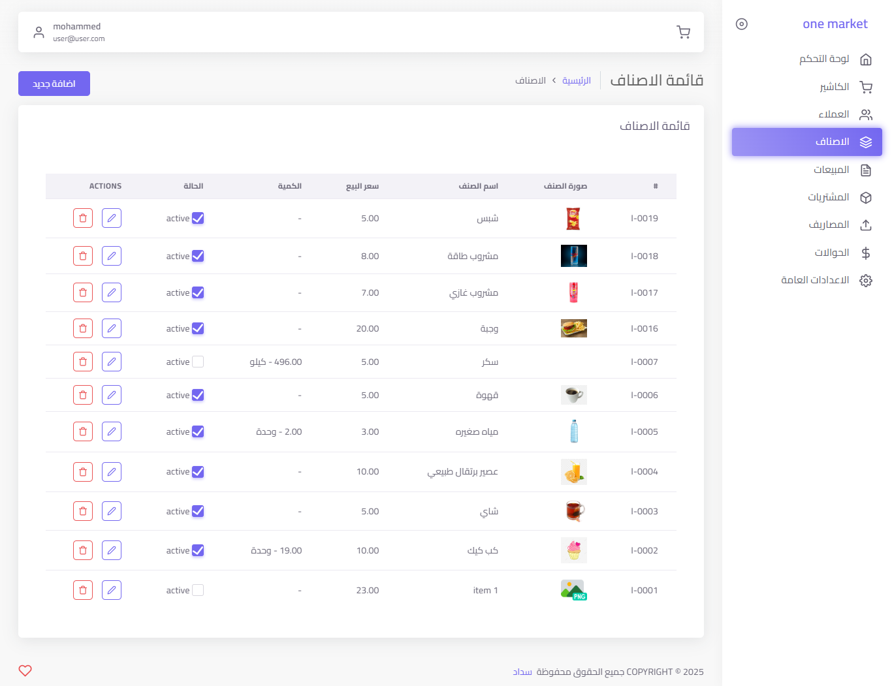Click the اضافة جديد button
This screenshot has height=686, width=892.
click(x=54, y=84)
